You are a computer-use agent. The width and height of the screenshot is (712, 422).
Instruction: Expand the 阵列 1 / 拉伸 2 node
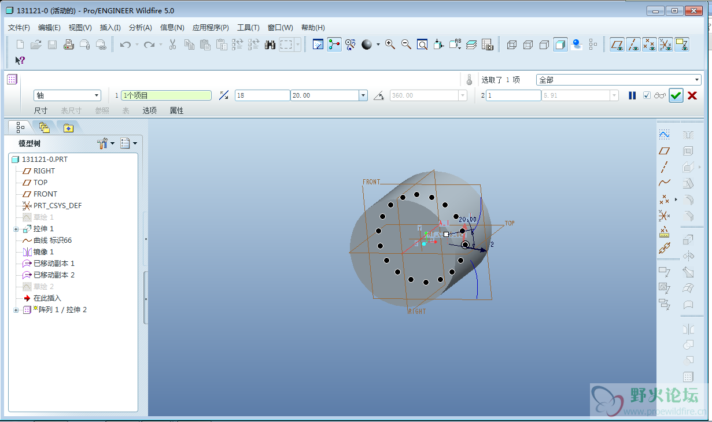click(16, 310)
